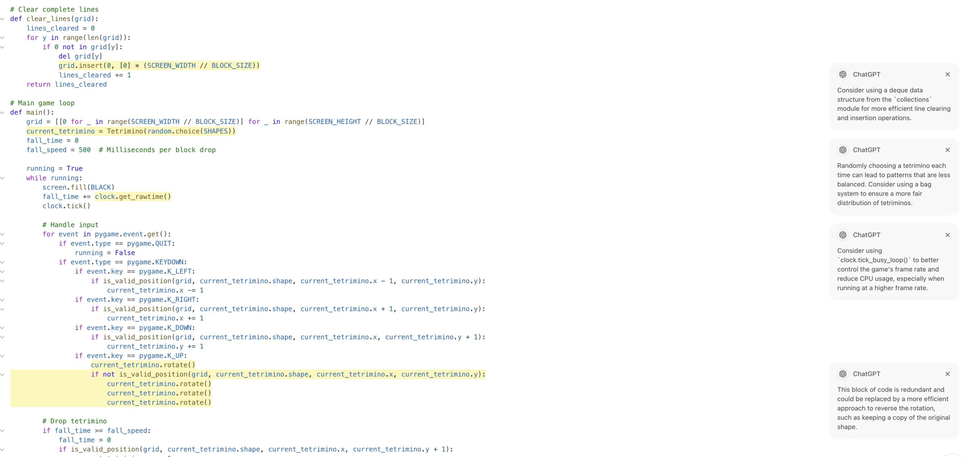
Task: Close the clock.tick_busy_loop() suggestion comment
Action: tap(947, 235)
